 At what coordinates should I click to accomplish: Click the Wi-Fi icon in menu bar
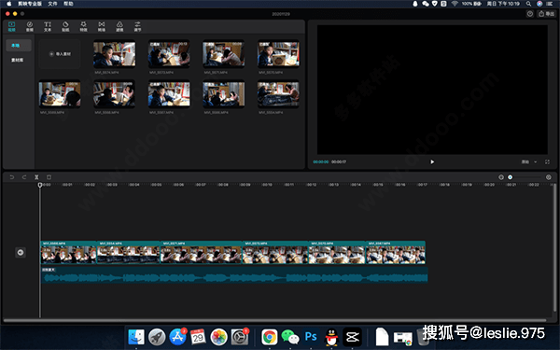point(455,4)
